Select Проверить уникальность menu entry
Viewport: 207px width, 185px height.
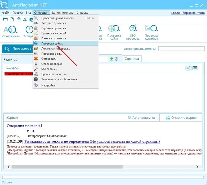click(66, 18)
